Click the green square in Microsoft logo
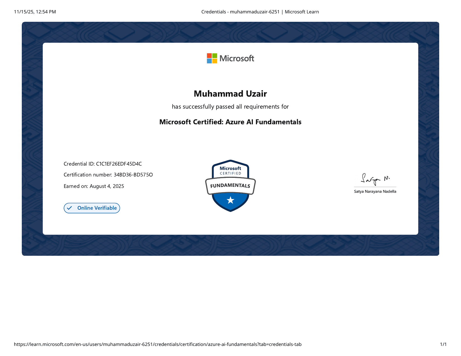 [x=215, y=55]
